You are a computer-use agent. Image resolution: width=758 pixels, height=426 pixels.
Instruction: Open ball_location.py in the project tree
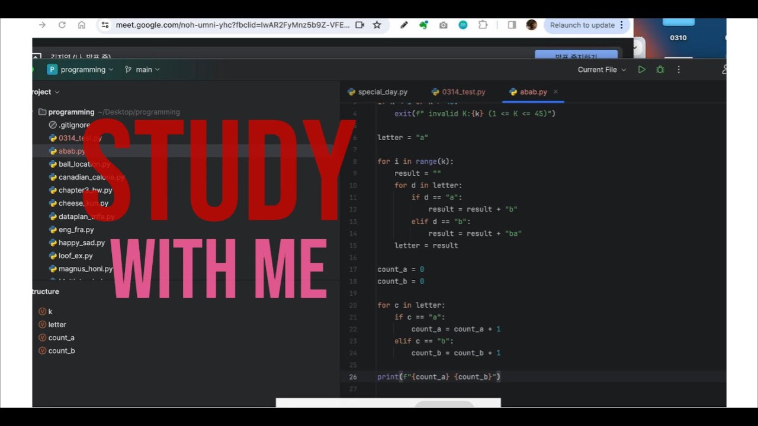[x=79, y=164]
